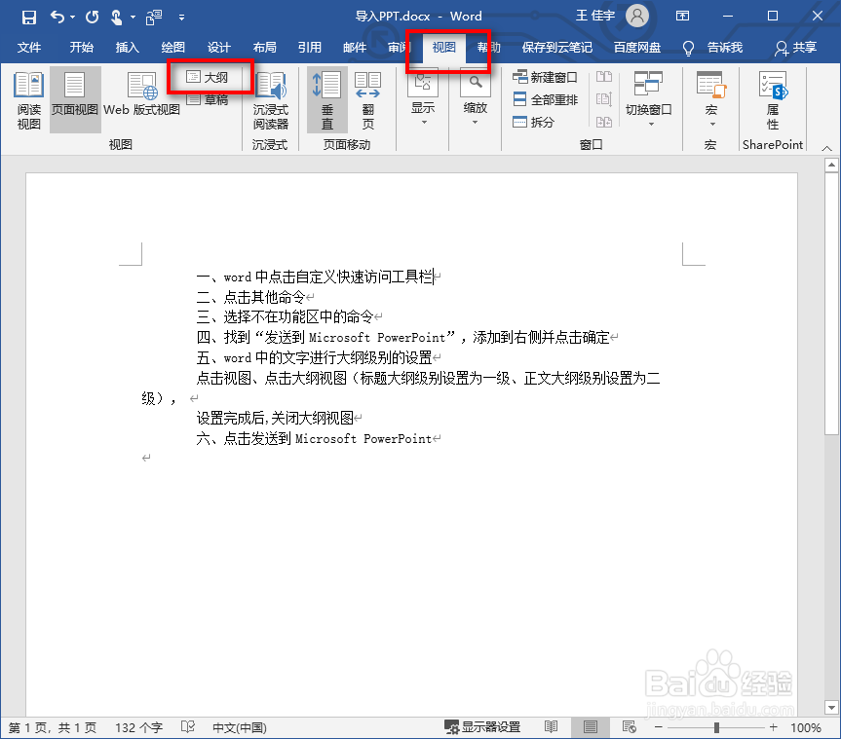841x739 pixels.
Task: Switch to the 布局 tab
Action: click(264, 47)
